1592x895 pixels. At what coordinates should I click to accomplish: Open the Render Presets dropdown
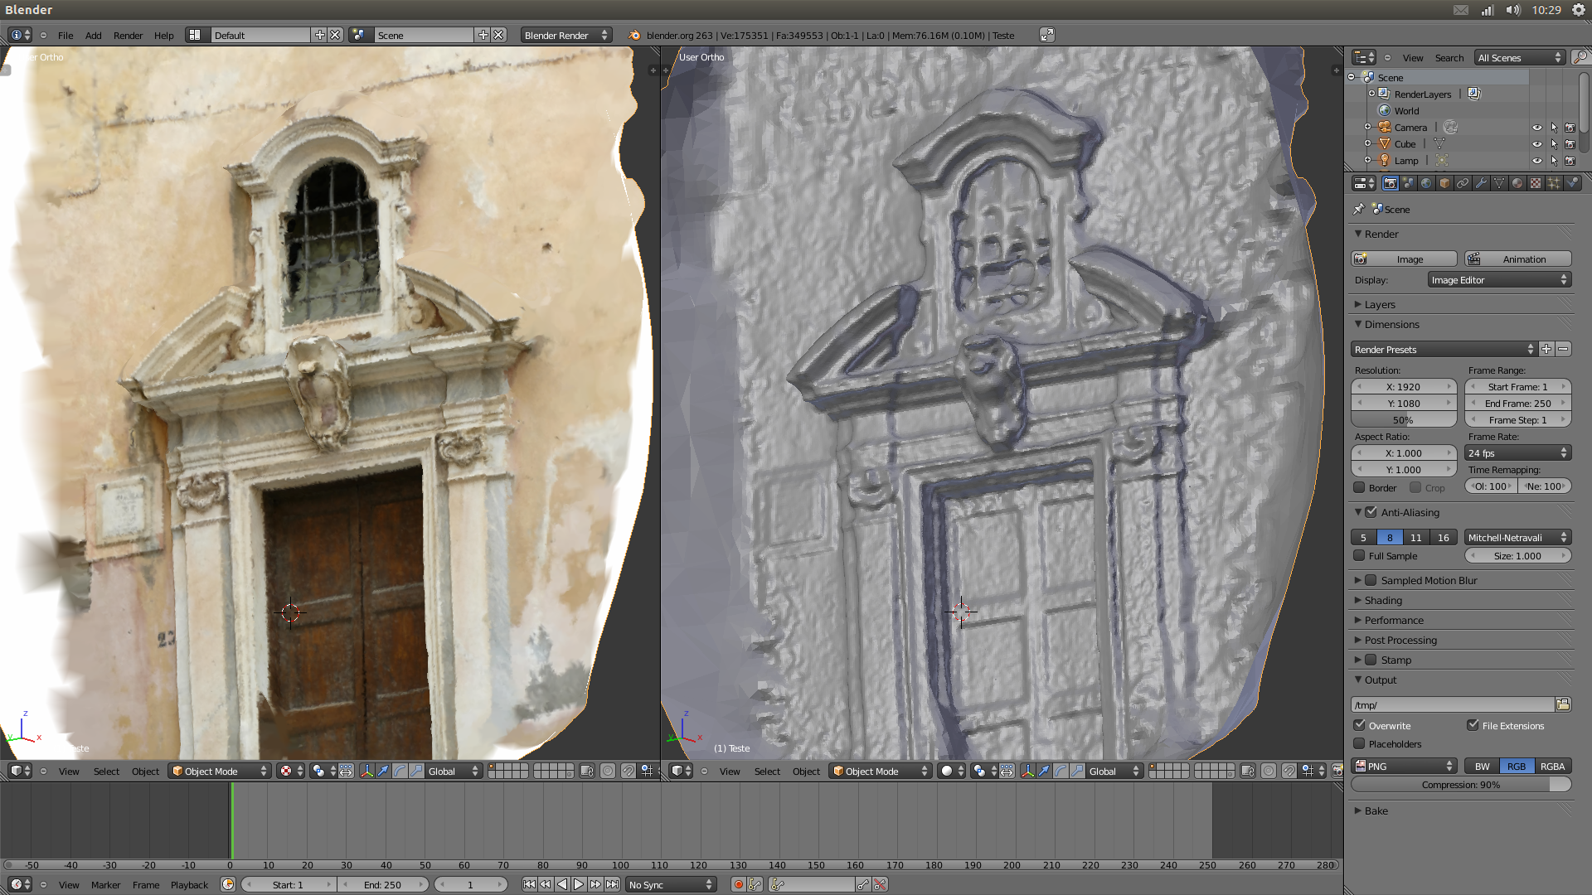coord(1444,349)
